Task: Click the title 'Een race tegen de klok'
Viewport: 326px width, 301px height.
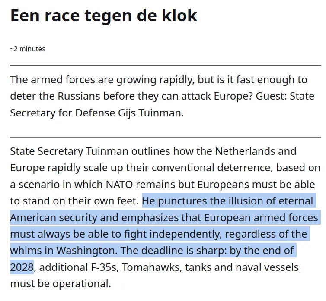Action: (103, 16)
